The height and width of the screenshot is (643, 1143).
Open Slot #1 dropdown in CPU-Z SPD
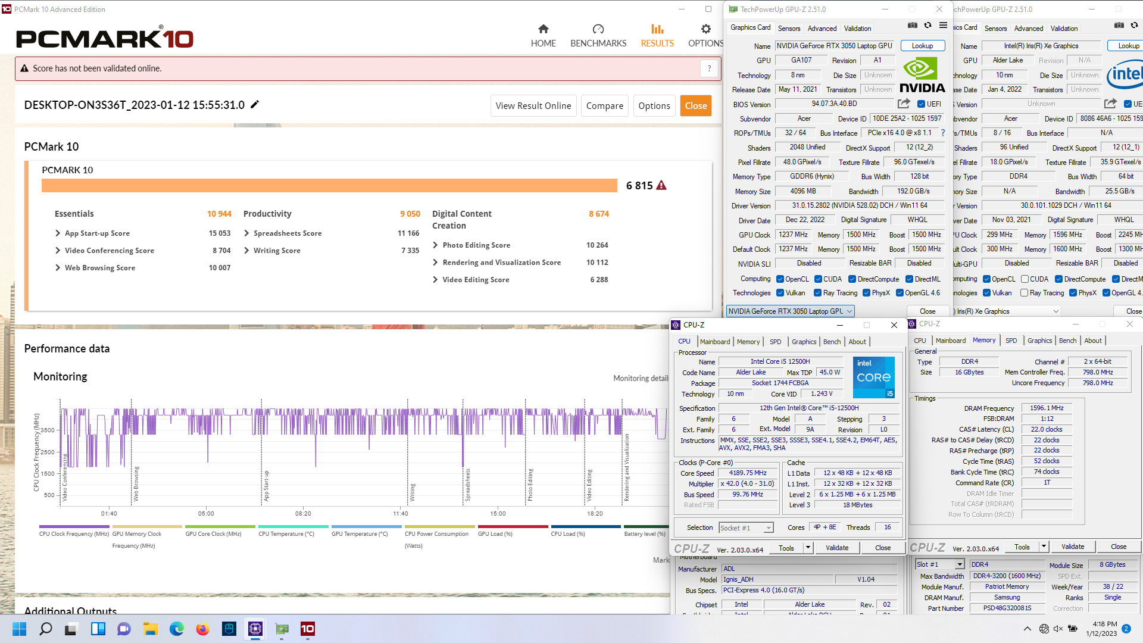click(x=939, y=564)
